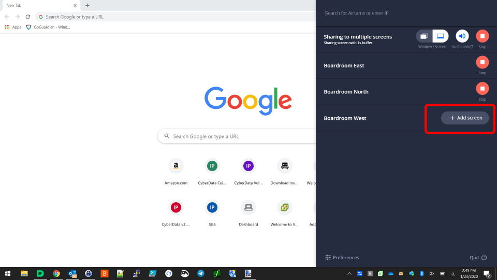Open the Windows Start menu
The width and height of the screenshot is (497, 280).
tap(8, 274)
